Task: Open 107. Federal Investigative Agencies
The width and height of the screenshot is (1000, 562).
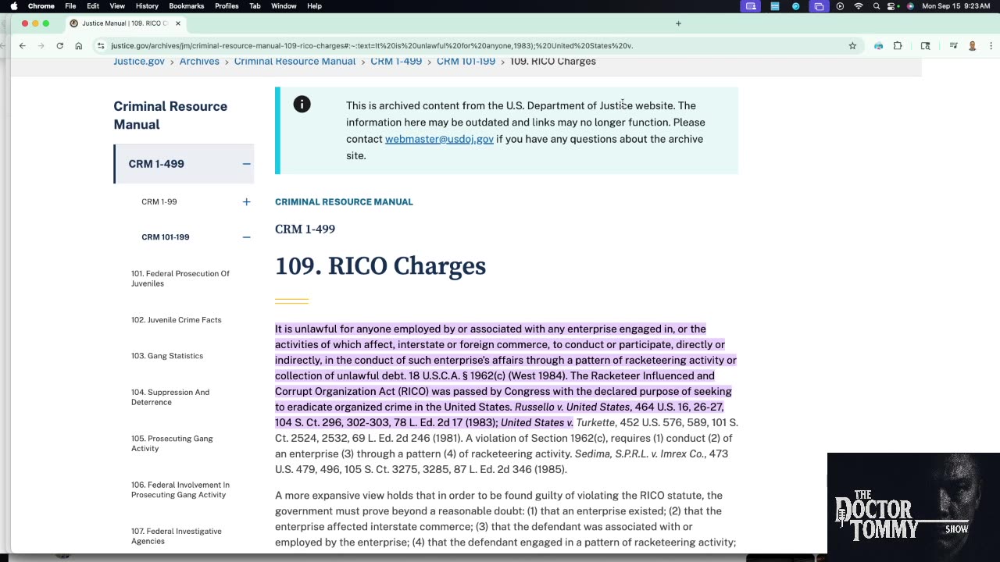Action: coord(177,536)
